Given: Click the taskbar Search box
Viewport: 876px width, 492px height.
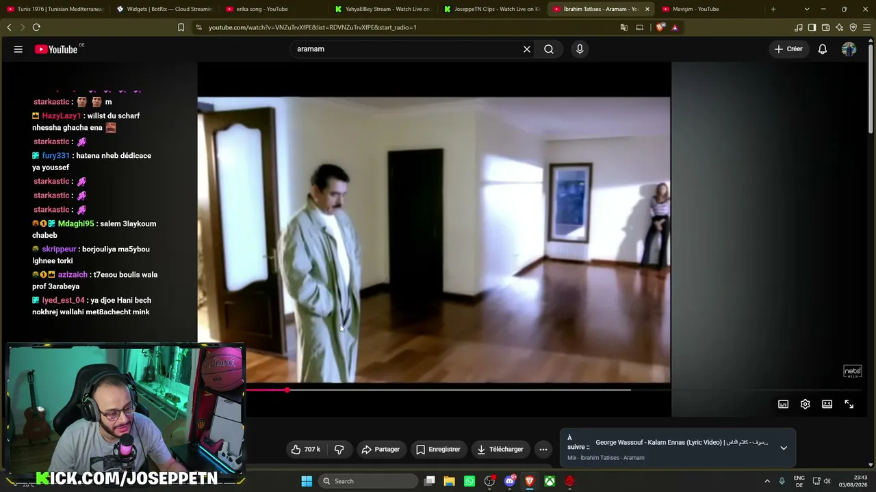Looking at the screenshot, I should 369,481.
